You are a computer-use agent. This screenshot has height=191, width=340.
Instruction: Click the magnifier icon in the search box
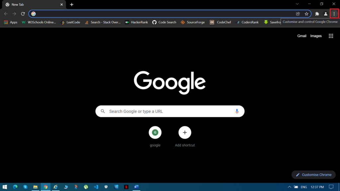pyautogui.click(x=103, y=111)
